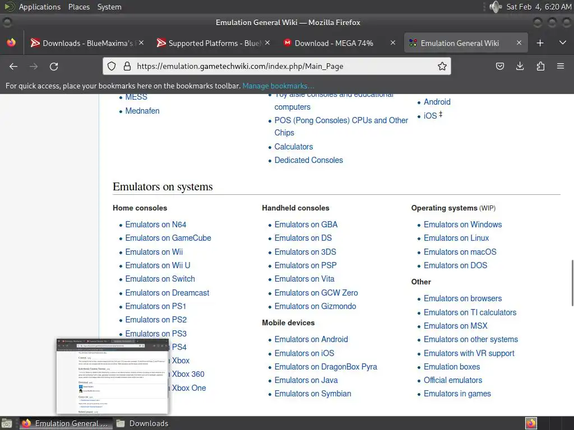Open Emulators with VR support link
Image resolution: width=574 pixels, height=430 pixels.
(x=469, y=353)
